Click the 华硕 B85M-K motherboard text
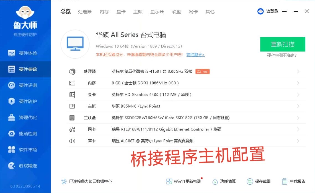Screen dimensions: 315x193 click(x=136, y=106)
